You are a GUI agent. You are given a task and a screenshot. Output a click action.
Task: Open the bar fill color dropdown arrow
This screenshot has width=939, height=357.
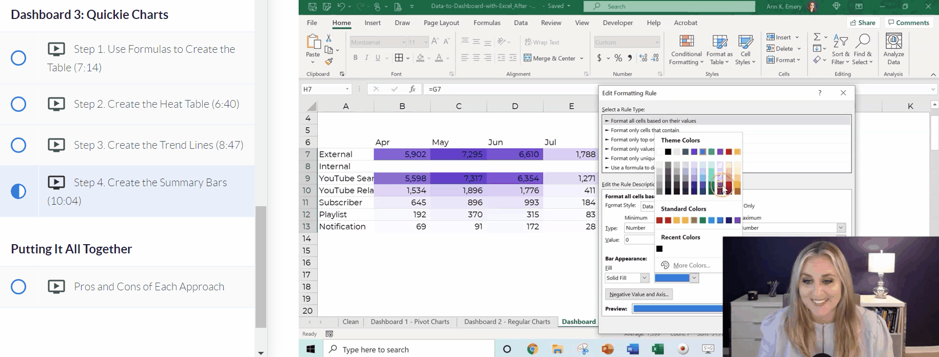click(694, 278)
